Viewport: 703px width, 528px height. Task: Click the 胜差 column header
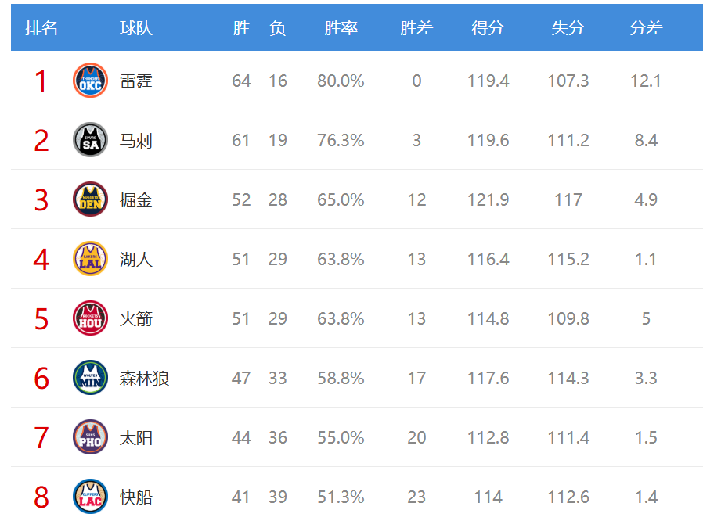click(416, 28)
